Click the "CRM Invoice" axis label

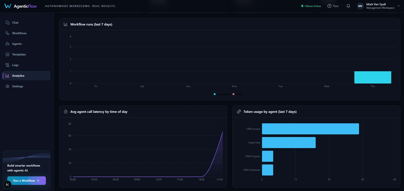tap(253, 129)
